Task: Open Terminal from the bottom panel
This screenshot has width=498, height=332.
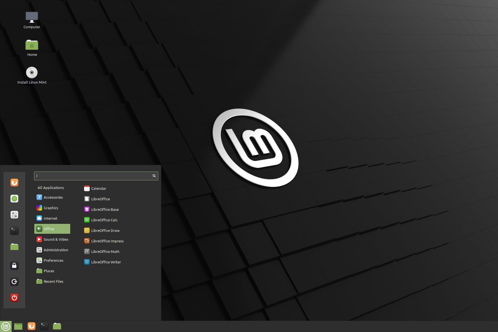Action: pos(44,326)
